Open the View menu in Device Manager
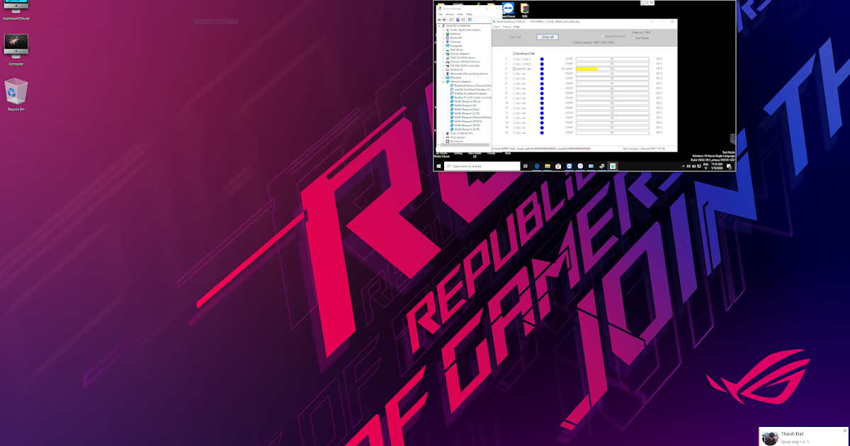Image resolution: width=850 pixels, height=446 pixels. pyautogui.click(x=460, y=14)
